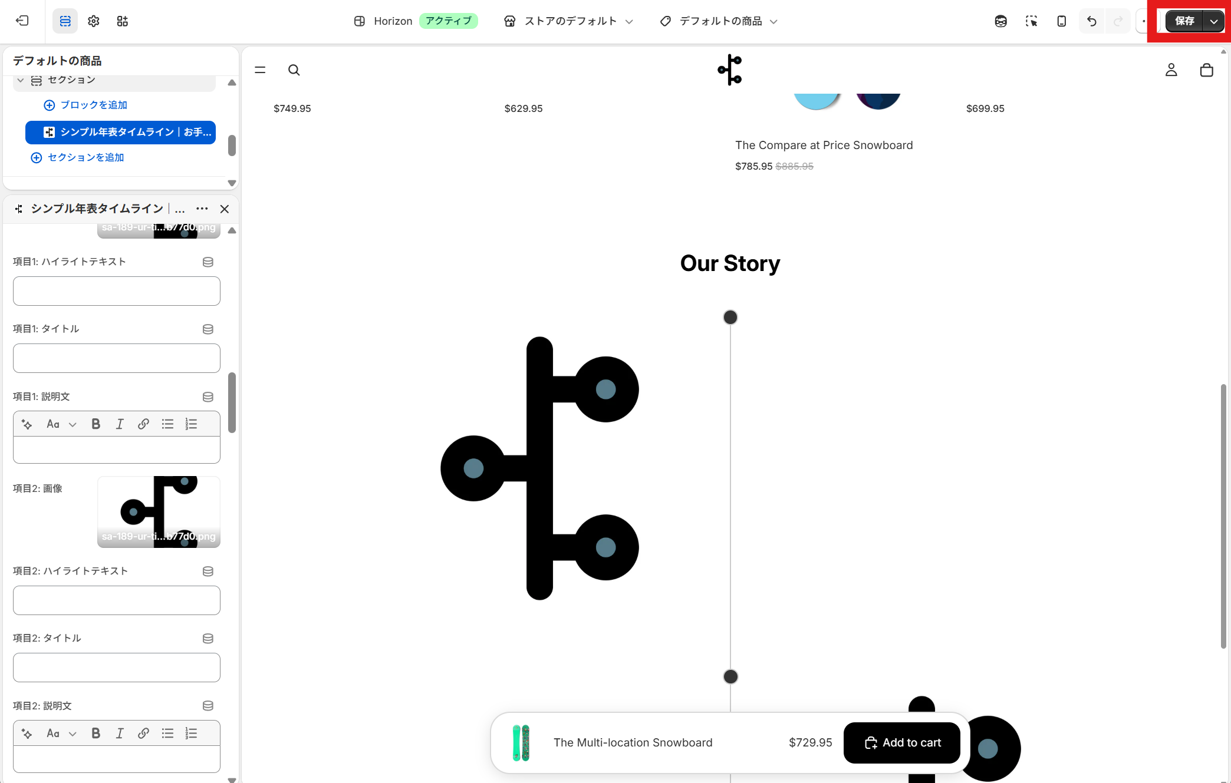The height and width of the screenshot is (783, 1231).
Task: Open the デフォルトの商品 template dropdown
Action: [719, 21]
